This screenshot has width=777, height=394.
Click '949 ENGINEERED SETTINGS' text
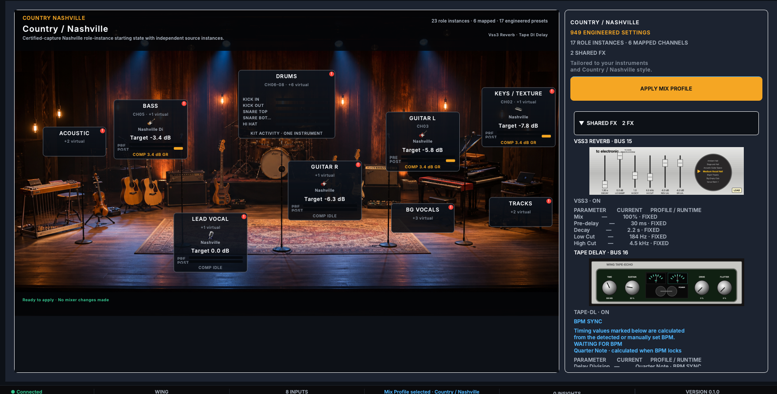point(610,33)
